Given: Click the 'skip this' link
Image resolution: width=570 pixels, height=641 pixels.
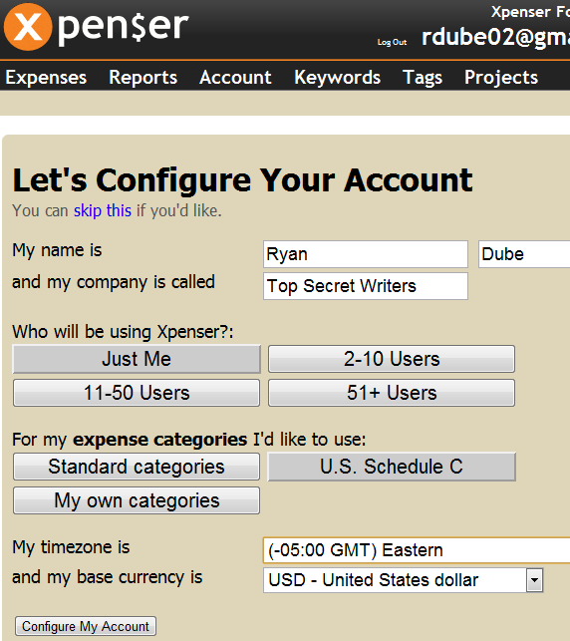Looking at the screenshot, I should click(103, 211).
